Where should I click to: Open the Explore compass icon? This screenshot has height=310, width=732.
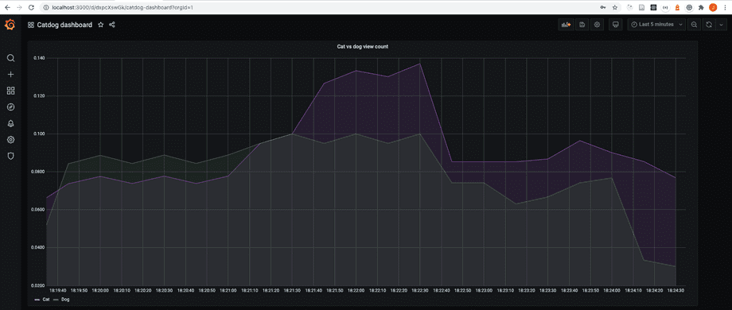click(10, 107)
